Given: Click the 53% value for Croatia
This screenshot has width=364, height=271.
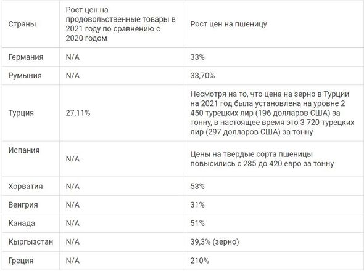Looking at the screenshot, I should tap(197, 187).
